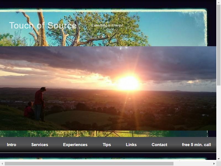Click the Everything is Energy! tagline
The image size is (221, 166).
tap(107, 25)
